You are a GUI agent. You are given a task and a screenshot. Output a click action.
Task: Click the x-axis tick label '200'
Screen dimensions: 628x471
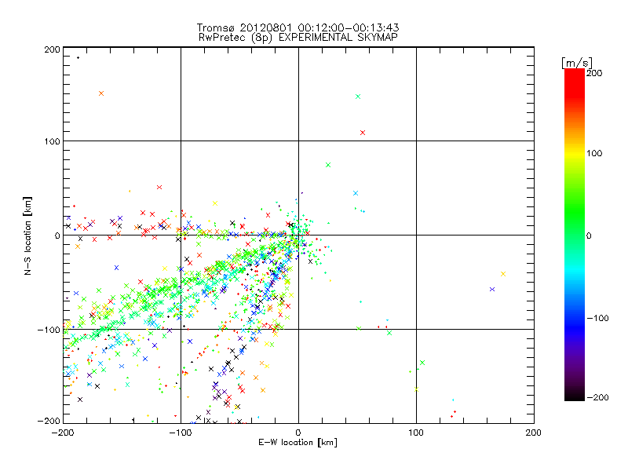click(x=534, y=433)
